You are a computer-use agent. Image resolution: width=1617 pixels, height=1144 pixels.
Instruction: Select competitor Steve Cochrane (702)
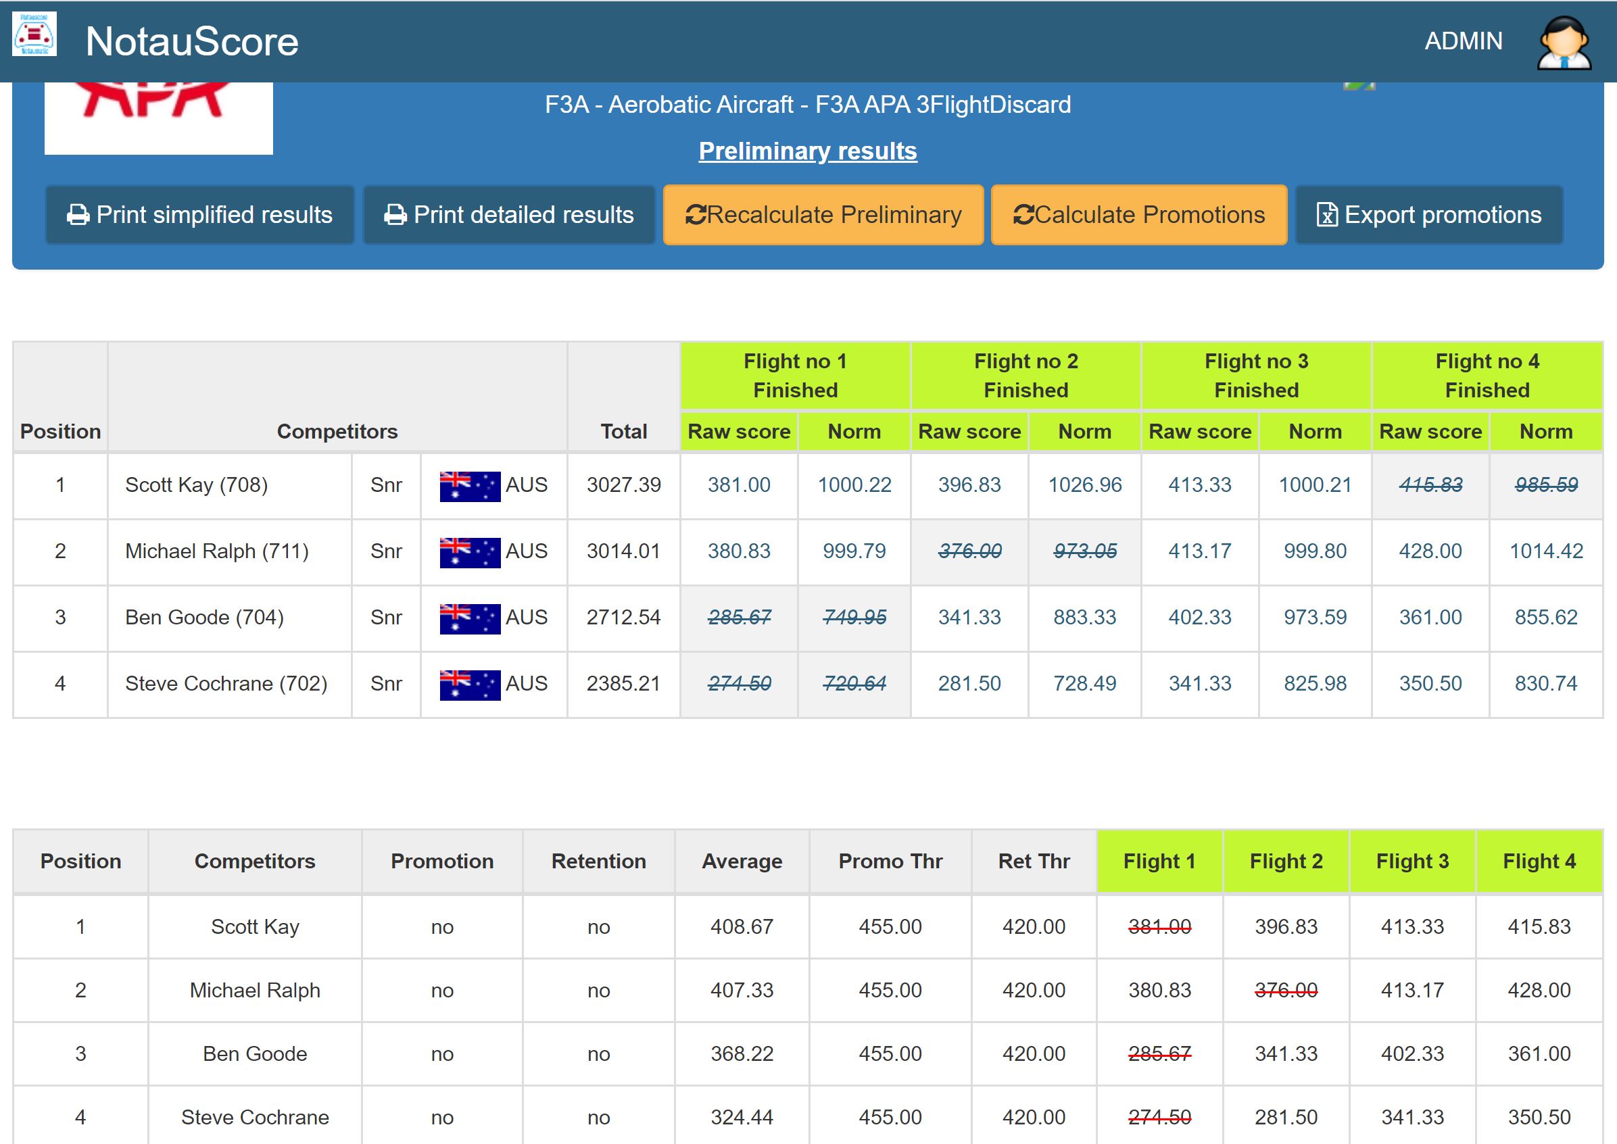coord(226,683)
